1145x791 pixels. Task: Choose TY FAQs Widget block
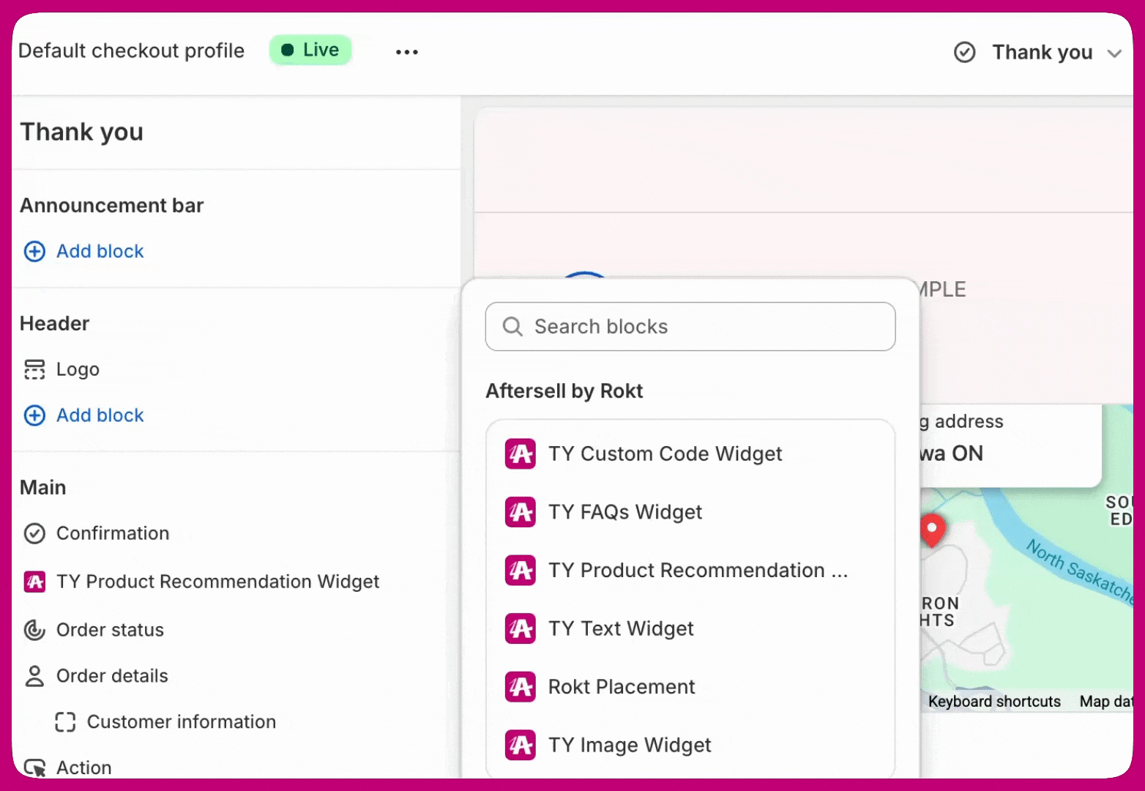[x=690, y=512]
